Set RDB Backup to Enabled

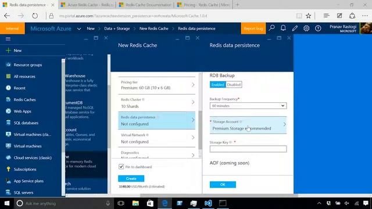tap(217, 85)
